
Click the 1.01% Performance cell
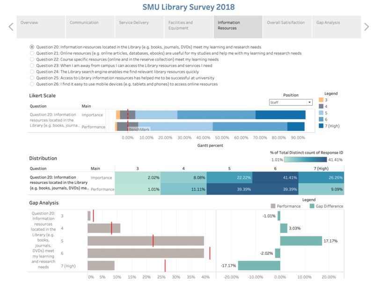138,189
